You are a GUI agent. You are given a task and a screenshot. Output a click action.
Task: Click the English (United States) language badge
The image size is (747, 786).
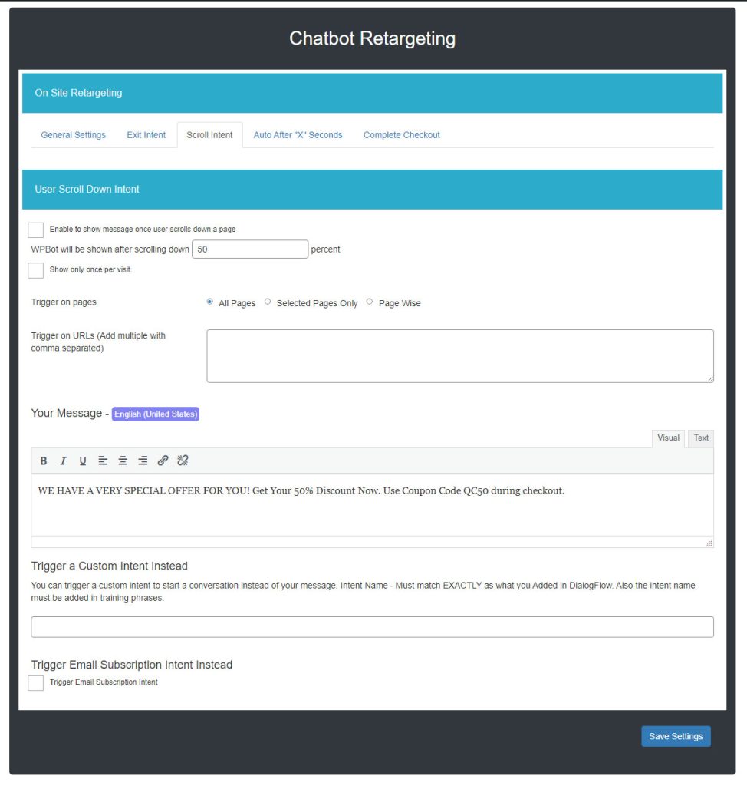155,414
